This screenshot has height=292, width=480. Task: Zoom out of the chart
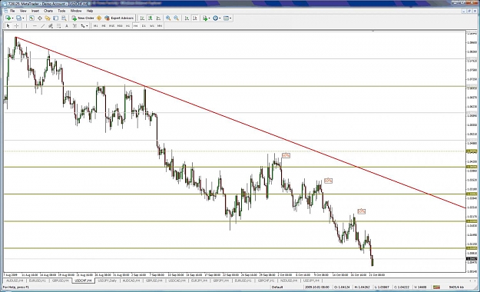click(x=177, y=18)
